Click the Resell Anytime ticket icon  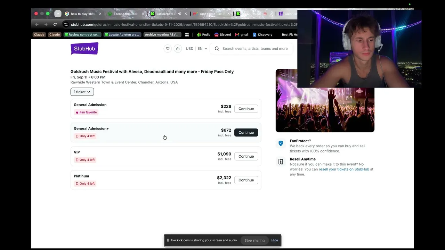pos(281,161)
